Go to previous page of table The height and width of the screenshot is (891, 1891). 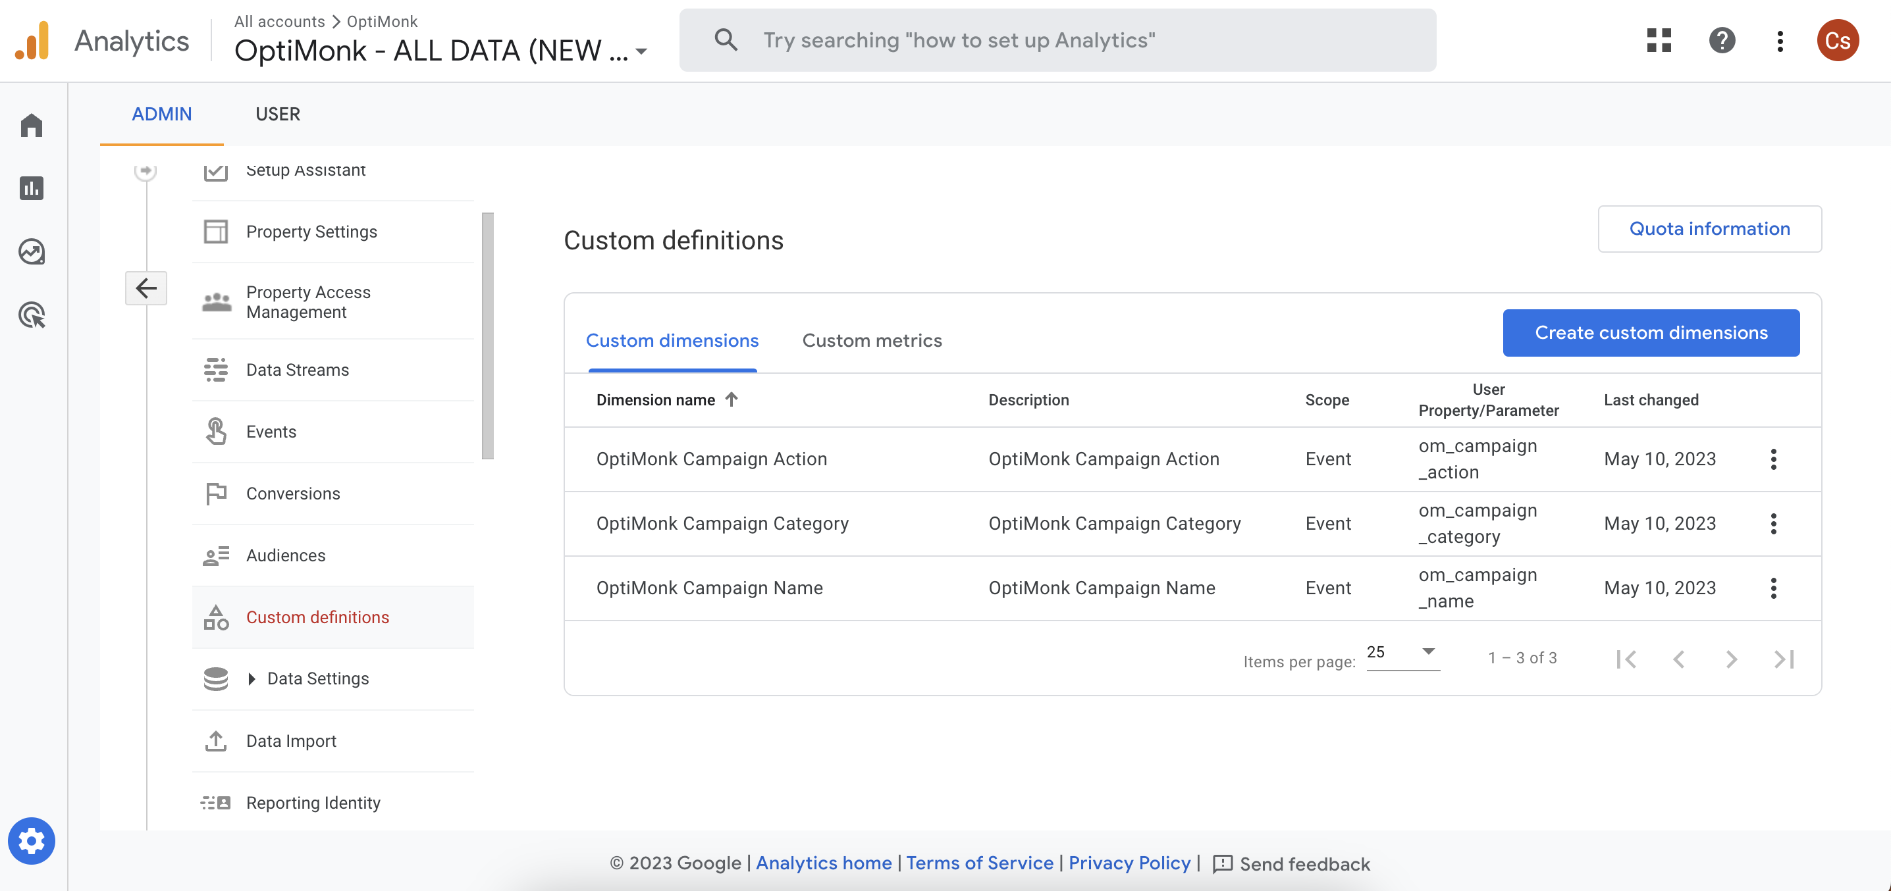click(1679, 659)
